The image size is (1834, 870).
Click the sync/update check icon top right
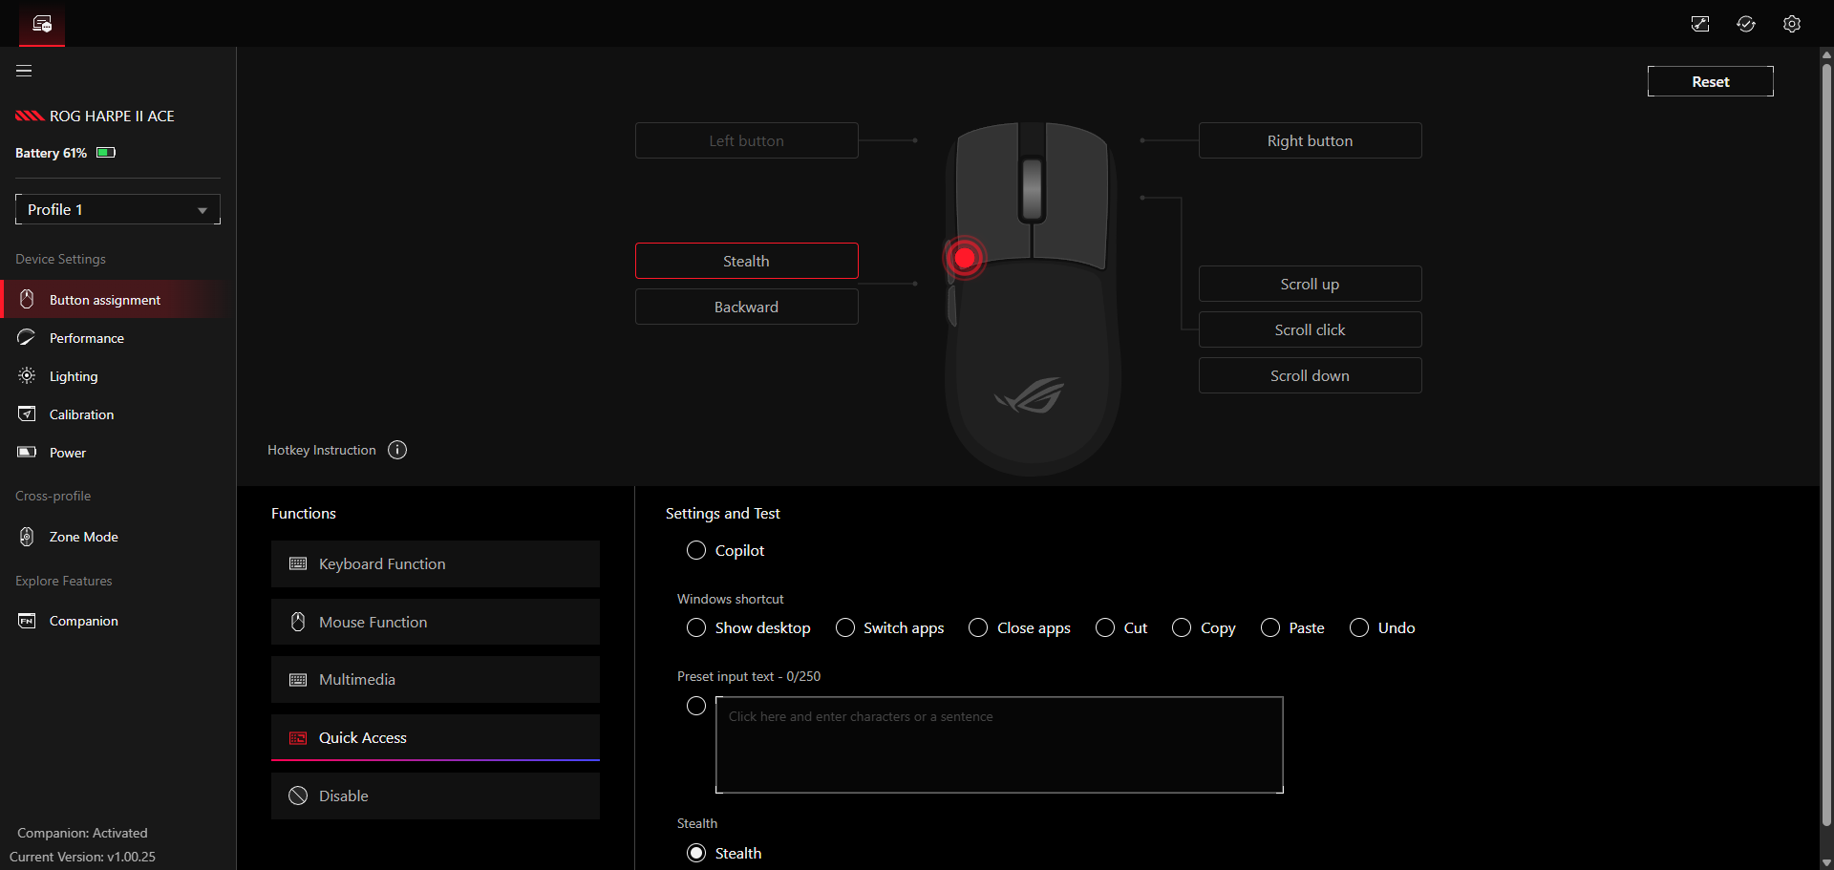tap(1746, 24)
